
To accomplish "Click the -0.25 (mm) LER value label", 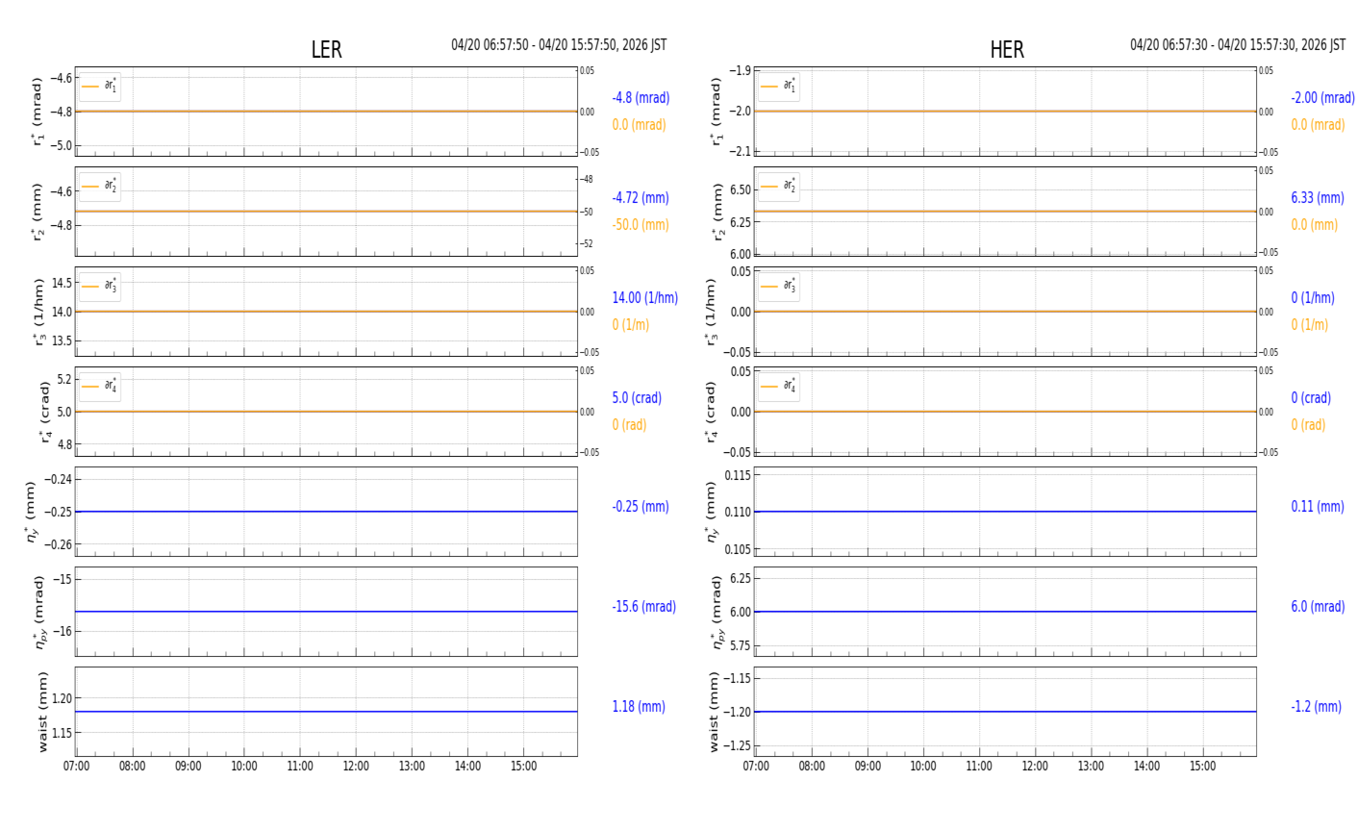I will click(641, 507).
